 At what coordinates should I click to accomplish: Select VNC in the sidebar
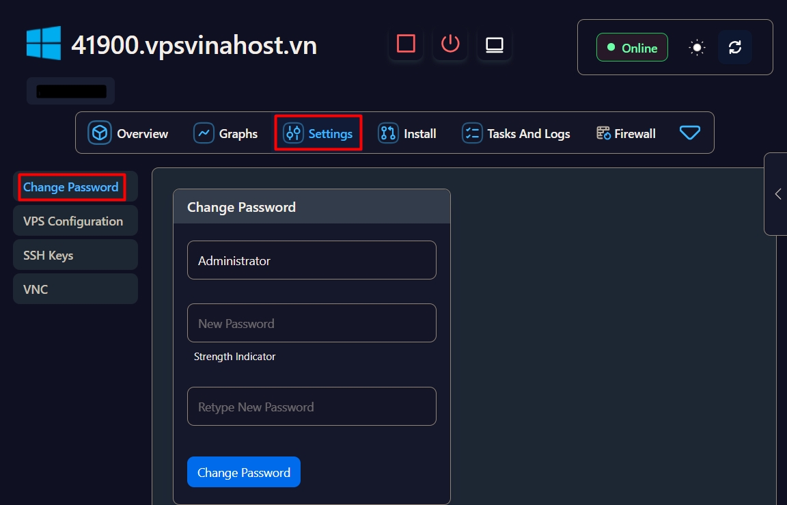coord(36,290)
